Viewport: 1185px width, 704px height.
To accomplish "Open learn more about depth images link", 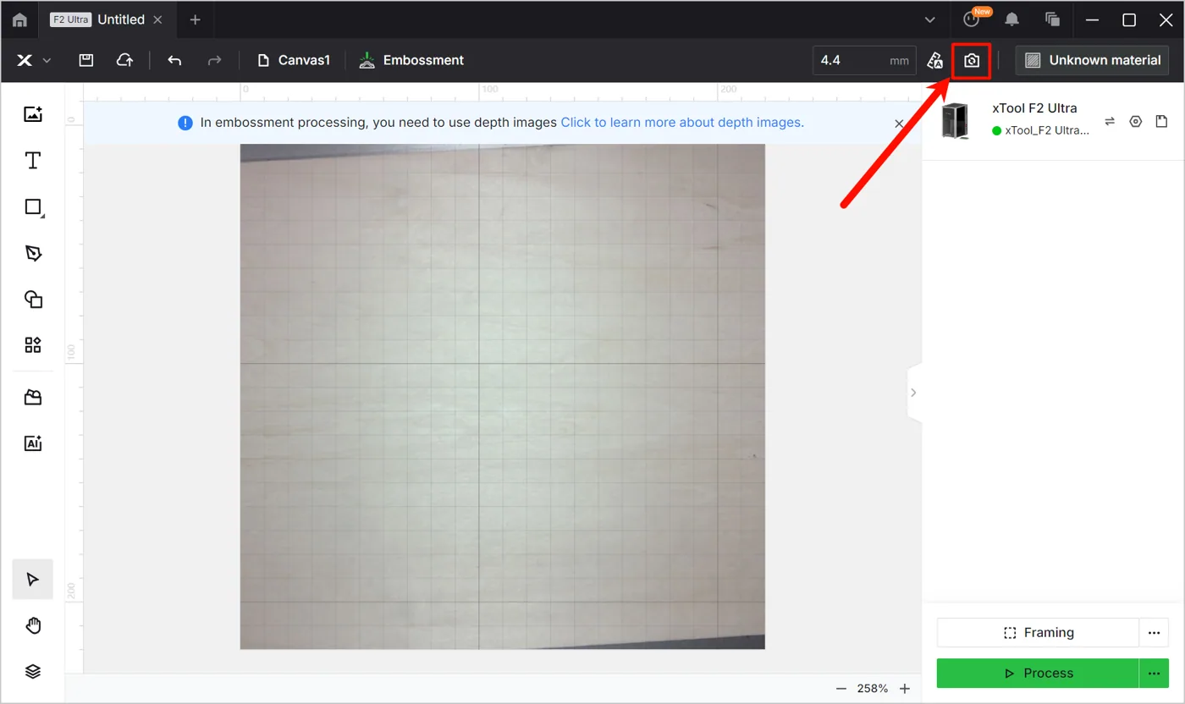I will [682, 123].
